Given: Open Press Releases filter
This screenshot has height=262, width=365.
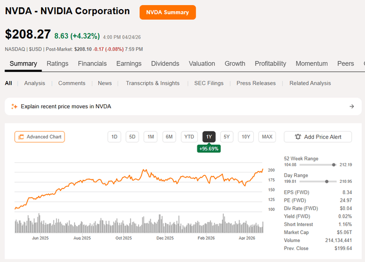Looking at the screenshot, I should coord(256,83).
